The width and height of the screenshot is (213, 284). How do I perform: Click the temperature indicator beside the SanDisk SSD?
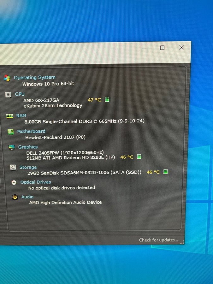(165, 172)
